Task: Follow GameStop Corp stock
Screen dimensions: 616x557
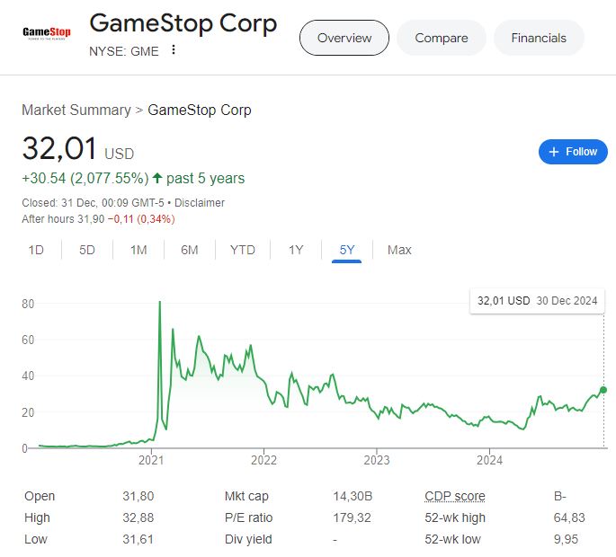Action: pos(573,152)
